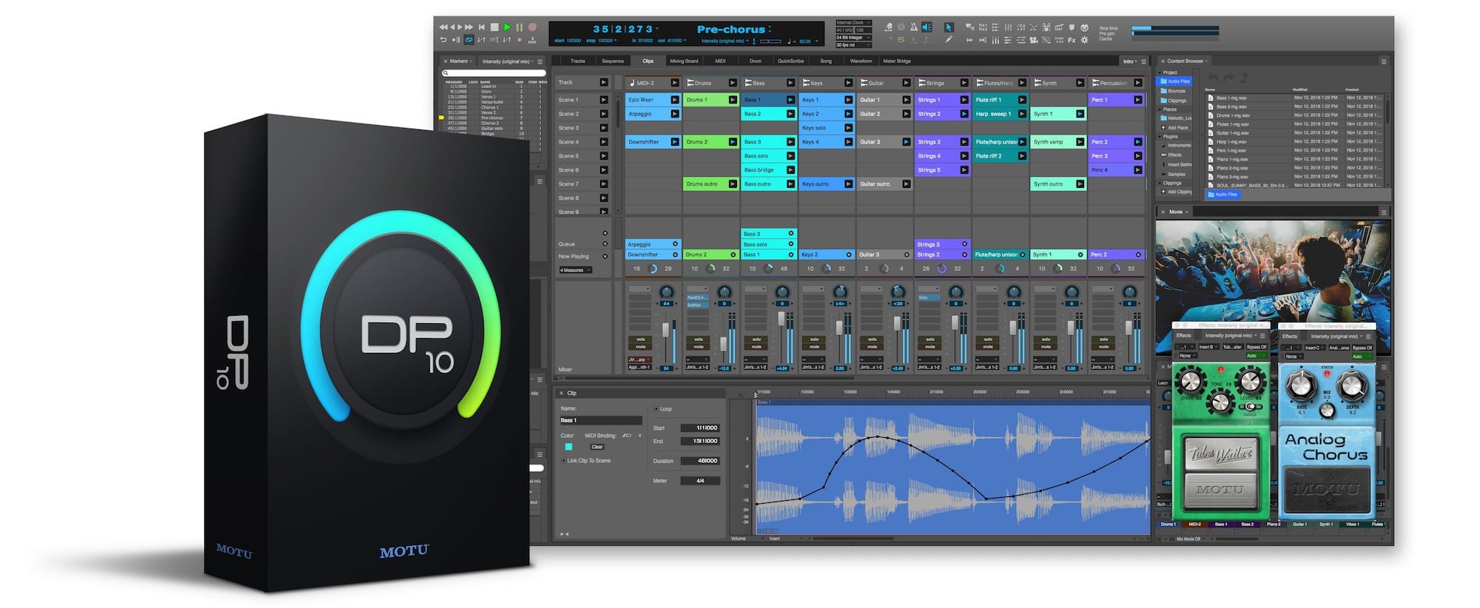Switch to the Mixing Board tab

[x=684, y=61]
